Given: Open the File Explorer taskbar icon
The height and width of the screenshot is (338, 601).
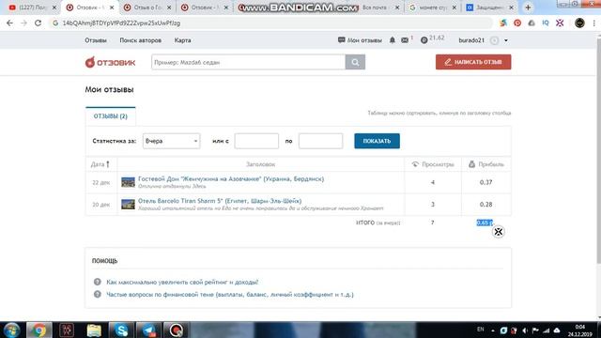Looking at the screenshot, I should click(94, 330).
